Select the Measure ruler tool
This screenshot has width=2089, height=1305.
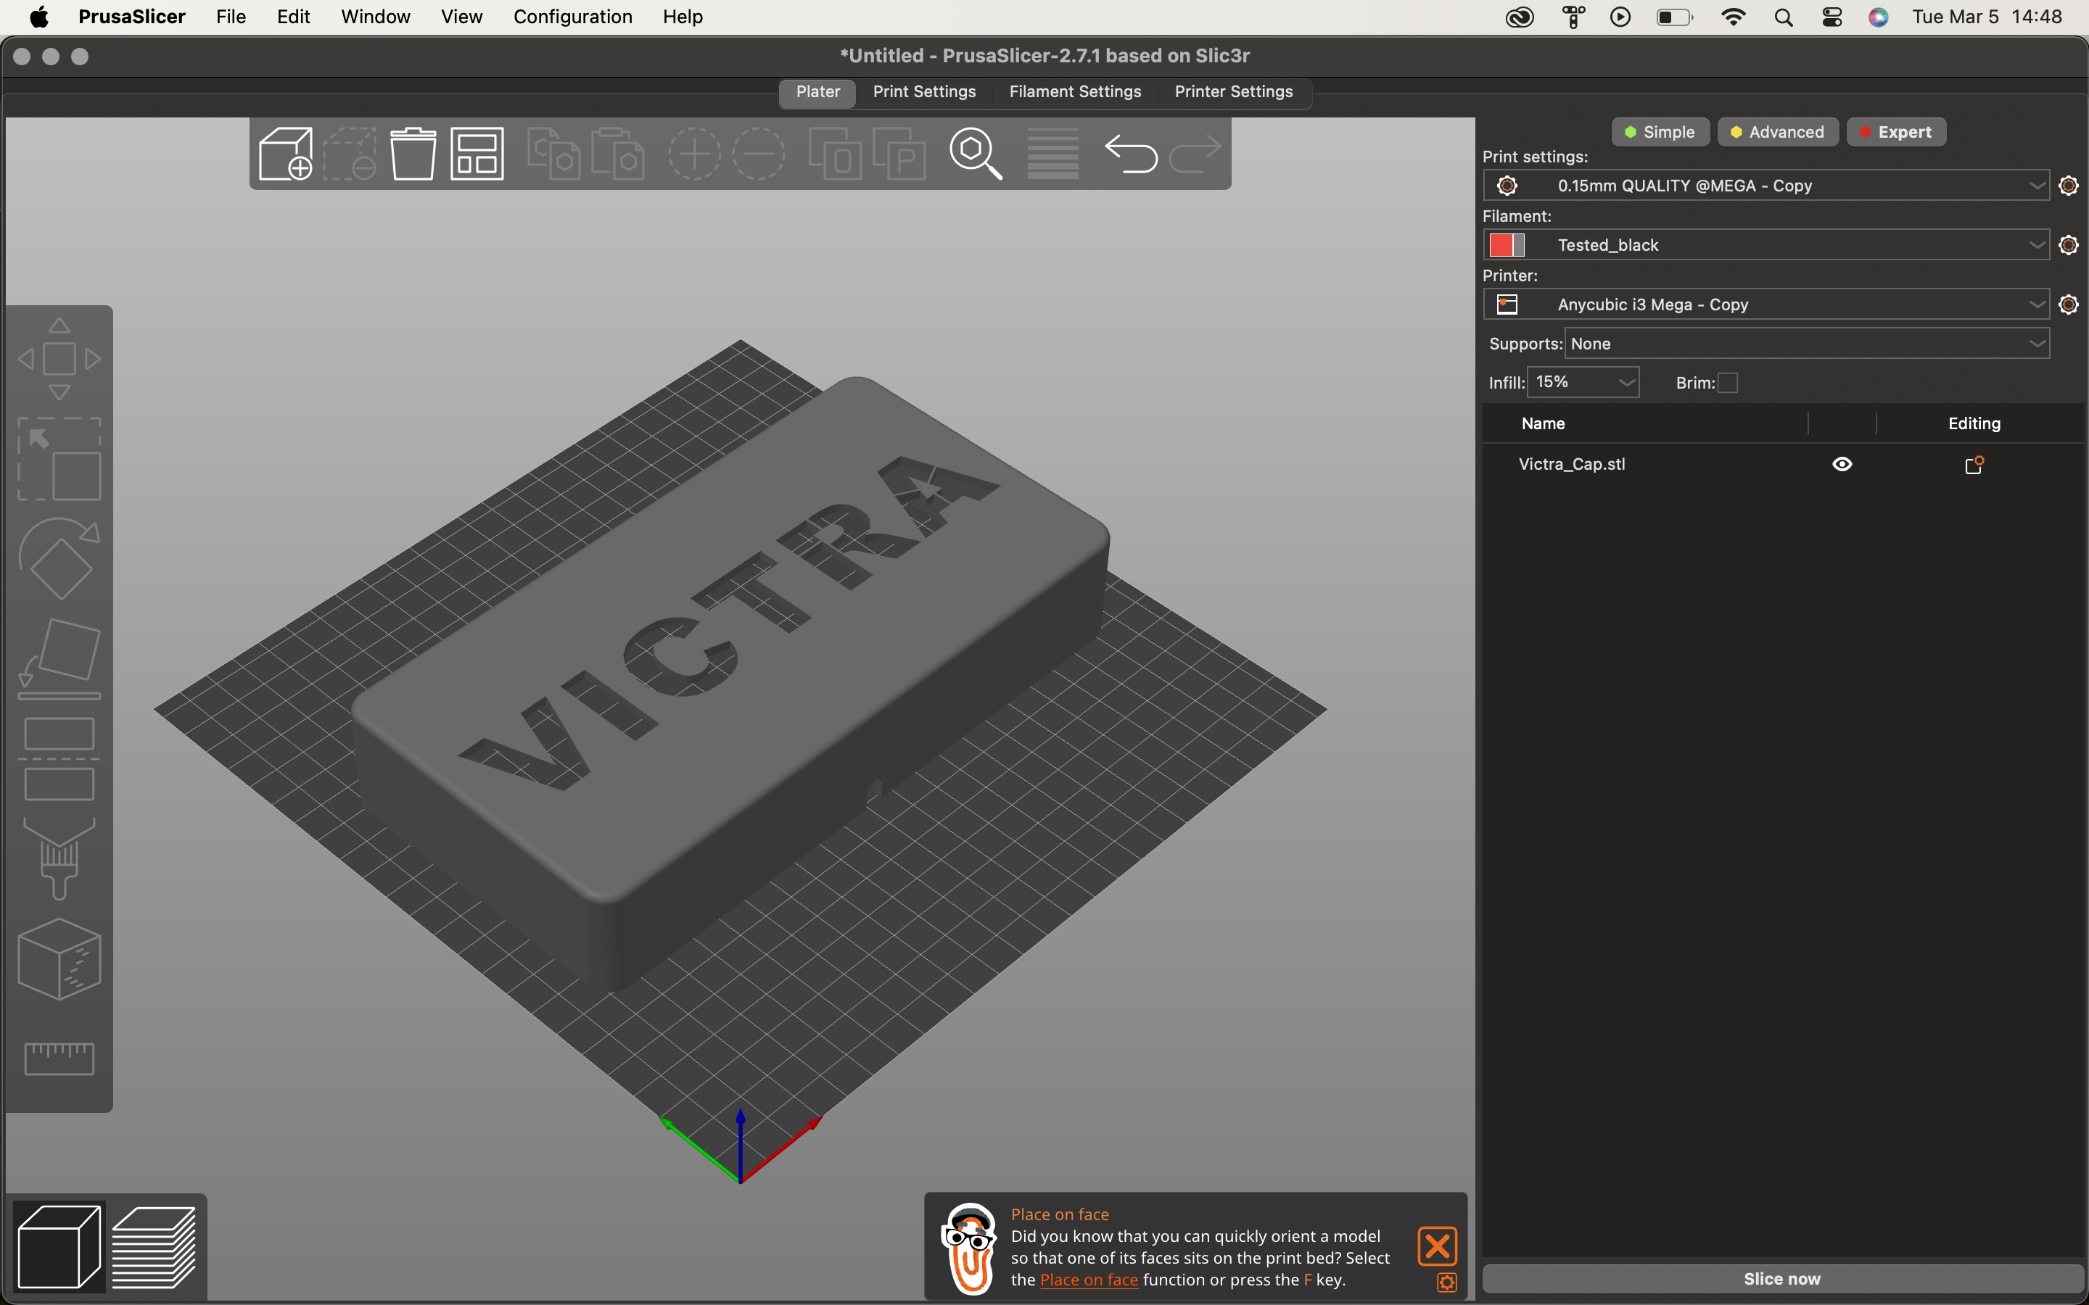[x=59, y=1058]
